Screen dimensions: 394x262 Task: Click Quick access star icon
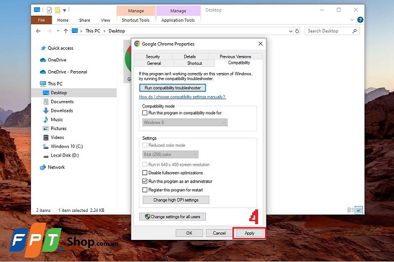[43, 48]
